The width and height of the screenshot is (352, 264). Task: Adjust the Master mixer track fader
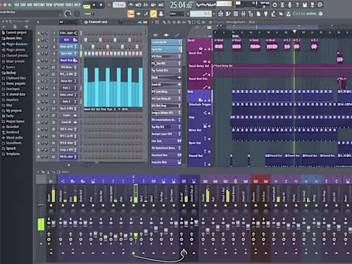54,223
